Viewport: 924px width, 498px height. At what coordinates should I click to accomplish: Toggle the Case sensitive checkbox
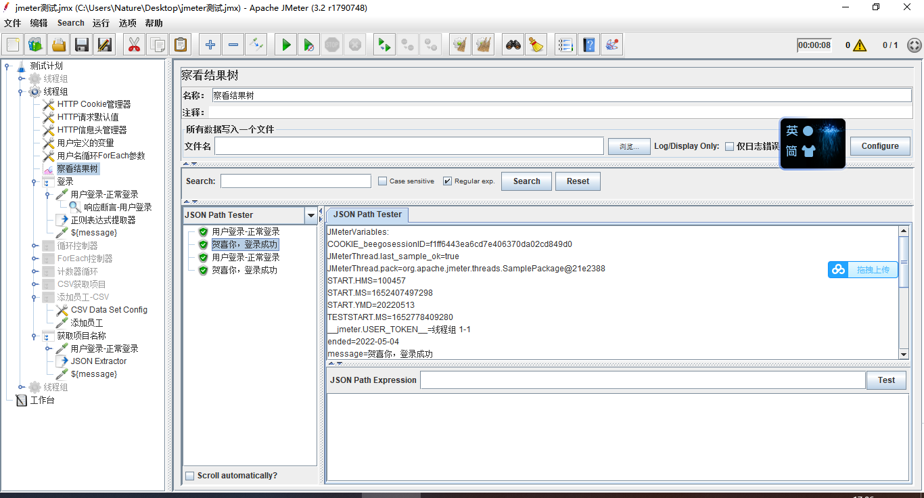point(383,181)
